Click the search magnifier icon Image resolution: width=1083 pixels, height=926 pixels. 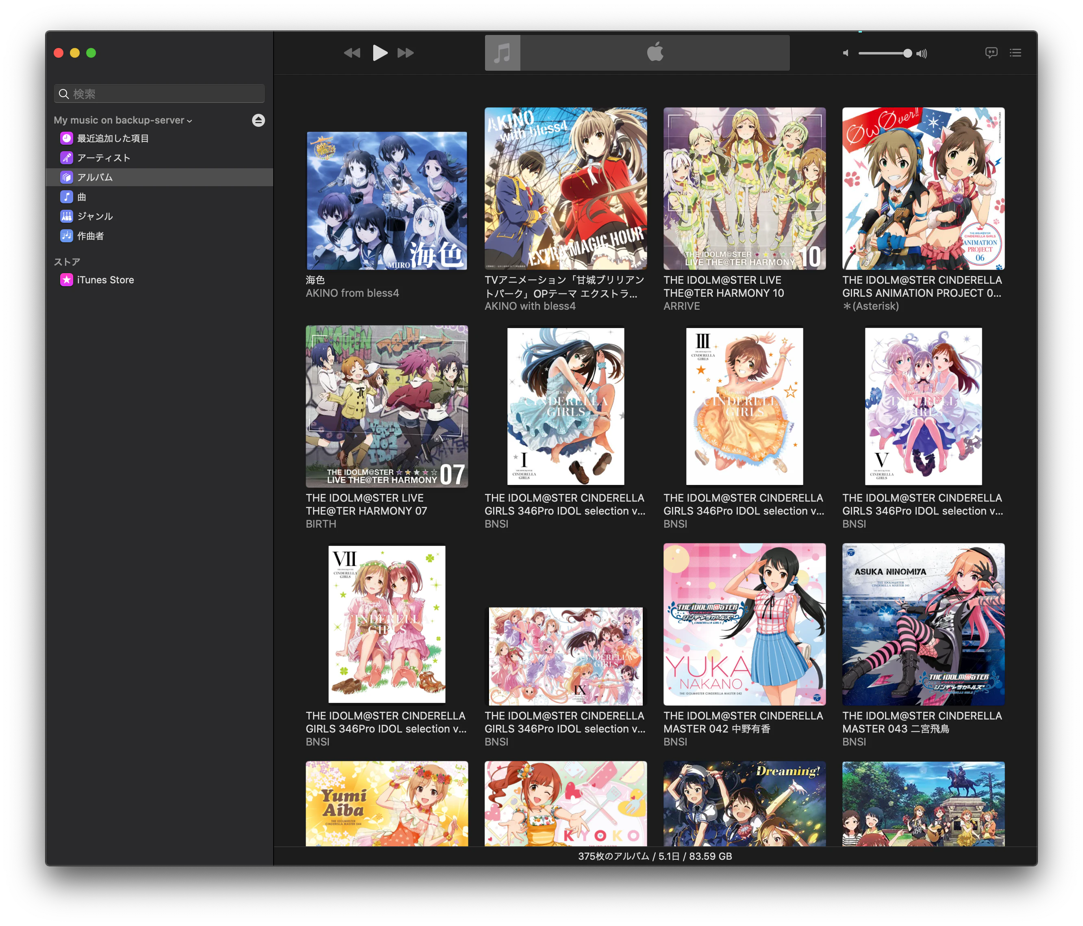(x=64, y=94)
